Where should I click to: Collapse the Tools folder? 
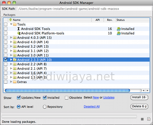click(x=11, y=24)
